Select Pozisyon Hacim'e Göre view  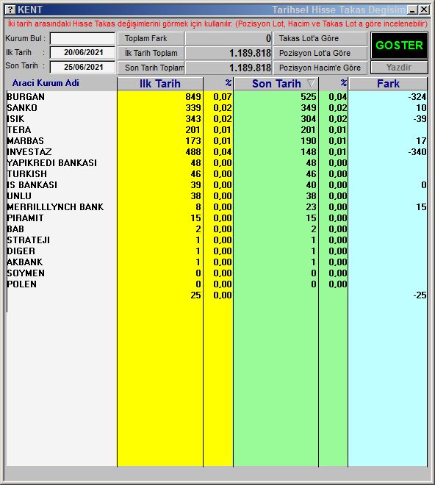(x=320, y=68)
